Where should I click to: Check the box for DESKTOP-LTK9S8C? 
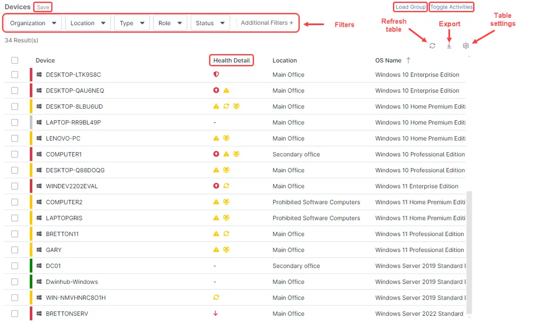tap(15, 75)
